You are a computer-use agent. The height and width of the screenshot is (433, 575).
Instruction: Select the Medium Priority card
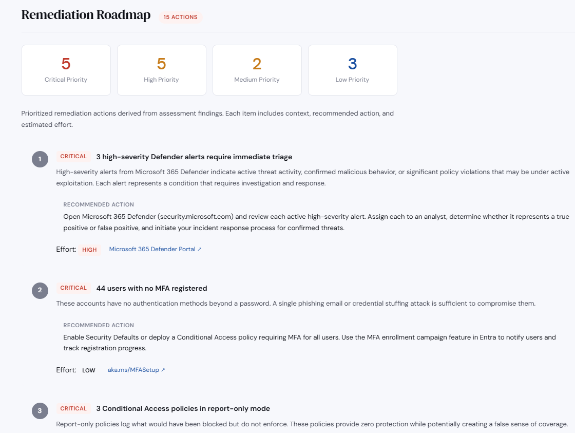point(257,70)
